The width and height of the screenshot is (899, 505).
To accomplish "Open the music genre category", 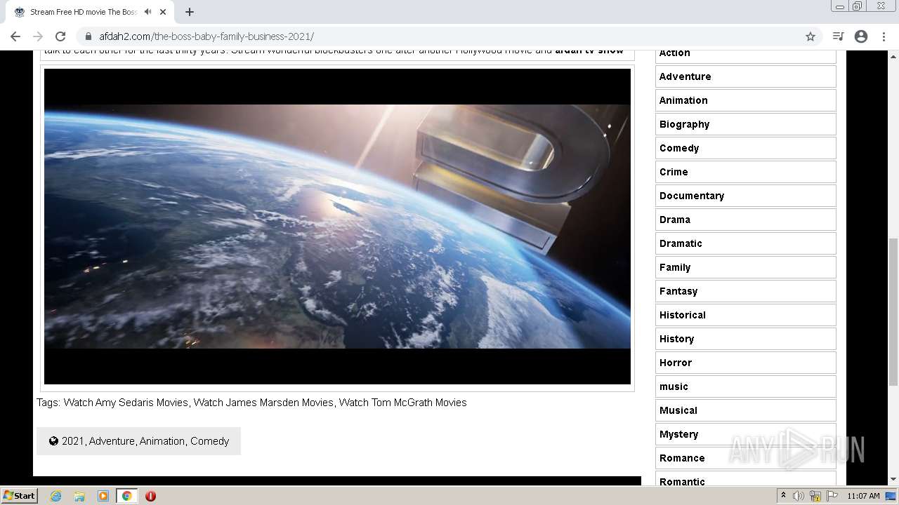I will [746, 386].
